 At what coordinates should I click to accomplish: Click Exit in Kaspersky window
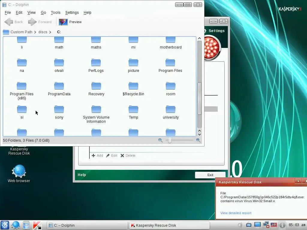click(210, 175)
